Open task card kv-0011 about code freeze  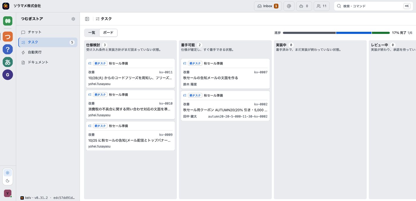130,73
